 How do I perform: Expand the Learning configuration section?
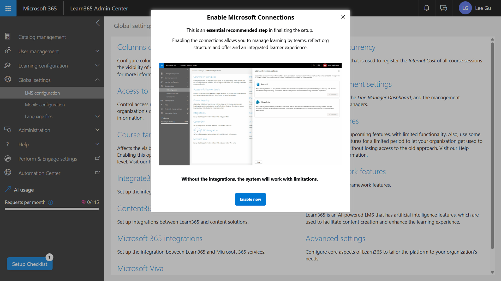[x=97, y=65]
